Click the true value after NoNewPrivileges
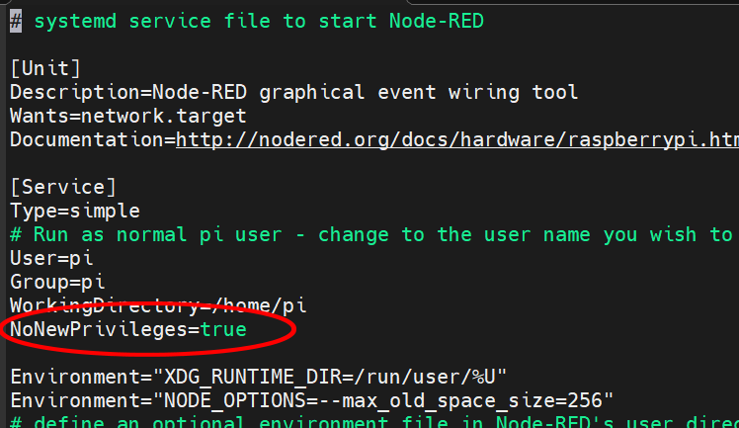This screenshot has height=428, width=739. click(x=223, y=329)
